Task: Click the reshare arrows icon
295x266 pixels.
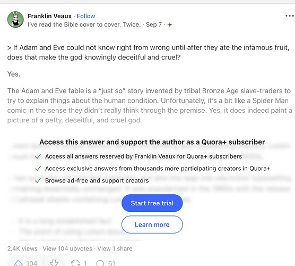Action: pyautogui.click(x=75, y=263)
